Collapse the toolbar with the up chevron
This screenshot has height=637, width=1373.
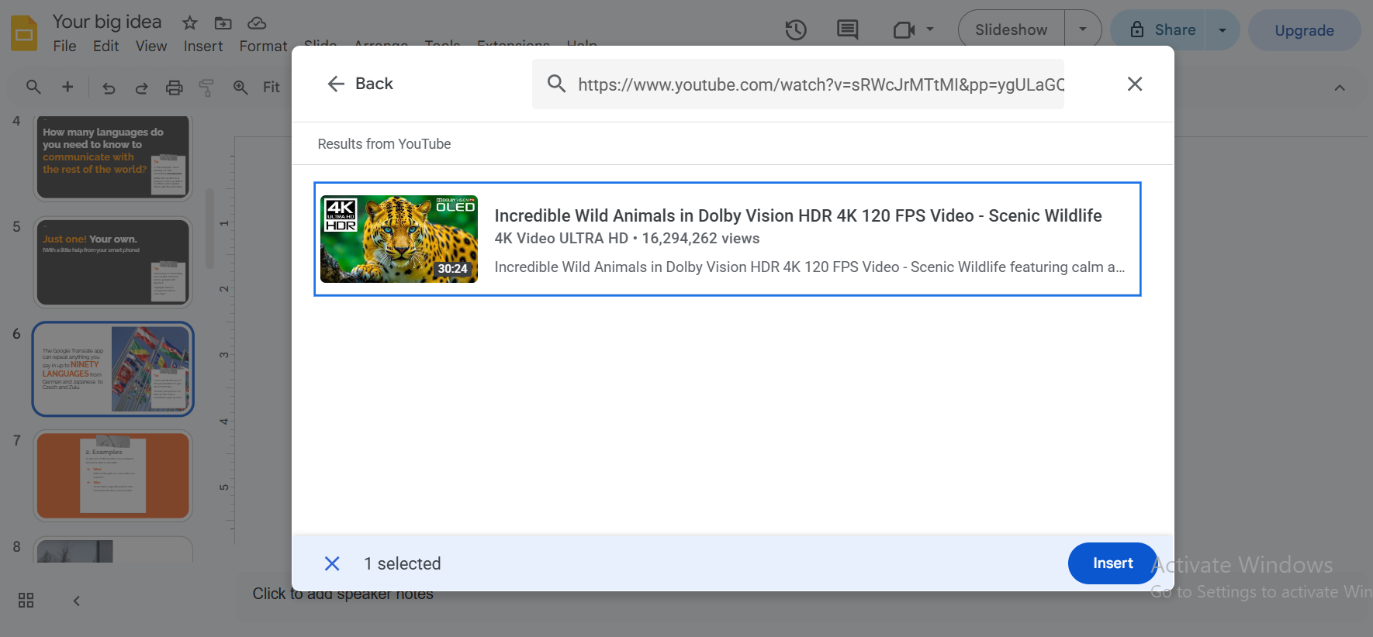click(1340, 88)
